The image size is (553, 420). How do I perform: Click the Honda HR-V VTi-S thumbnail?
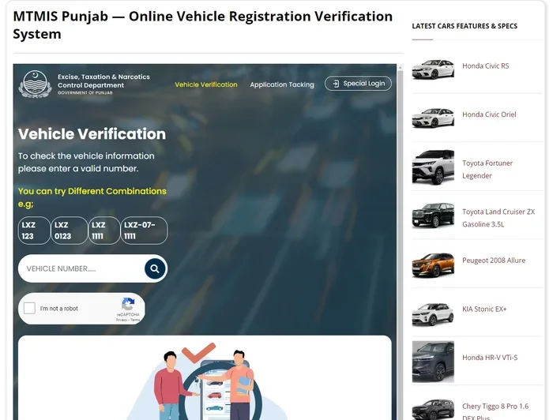pos(433,362)
